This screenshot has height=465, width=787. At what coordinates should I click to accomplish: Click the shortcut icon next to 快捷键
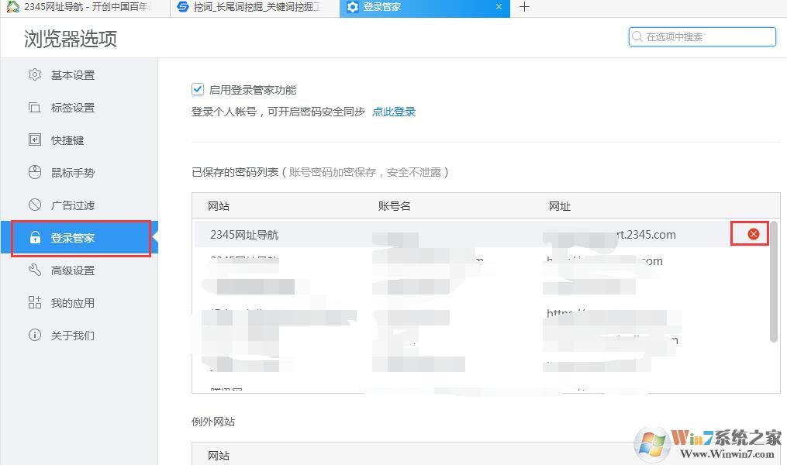[35, 140]
